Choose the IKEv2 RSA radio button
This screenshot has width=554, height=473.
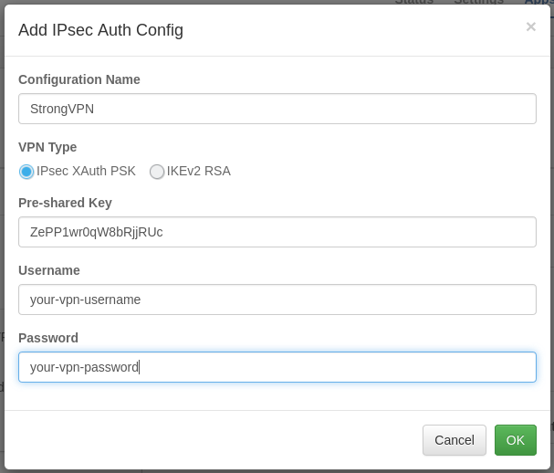[157, 172]
